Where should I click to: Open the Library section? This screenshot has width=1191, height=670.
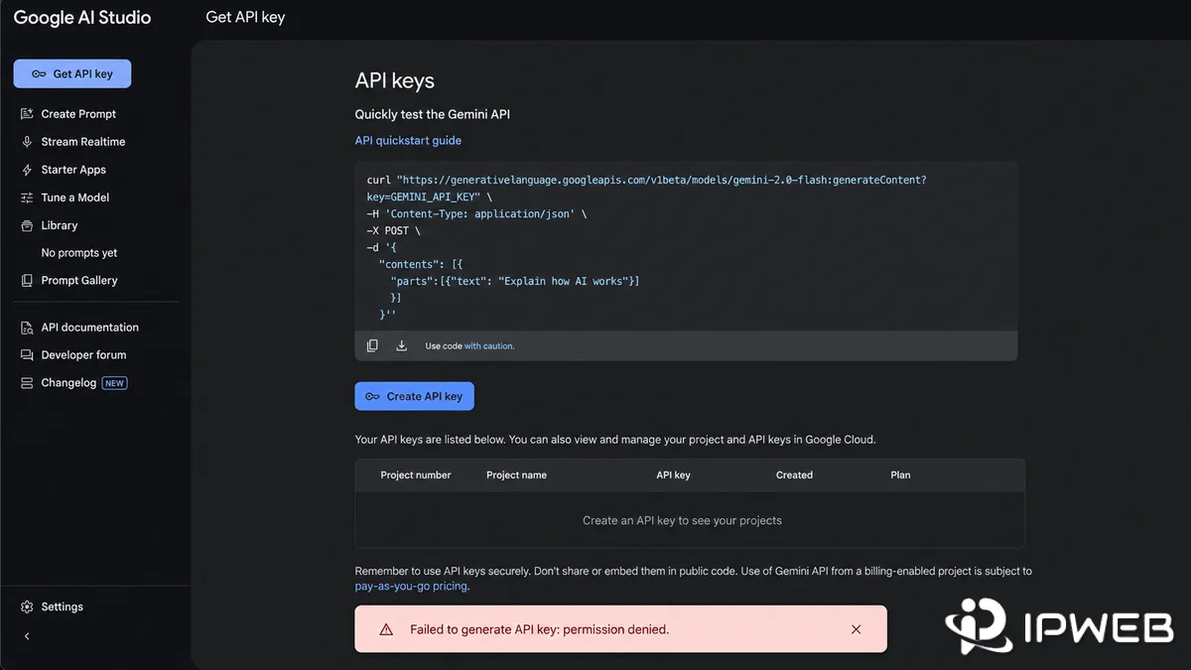coord(60,225)
